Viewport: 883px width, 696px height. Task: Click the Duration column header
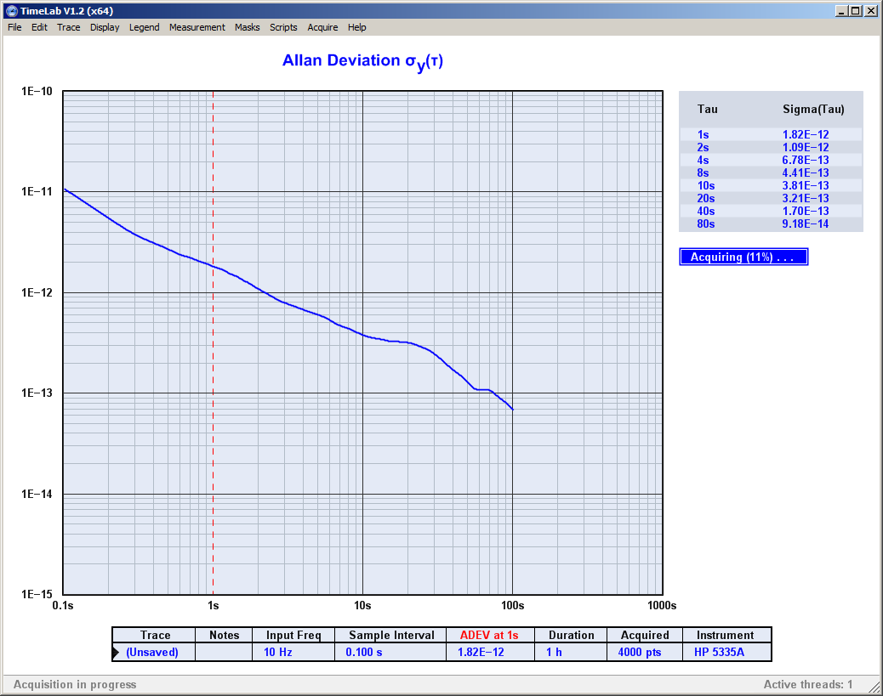(x=571, y=635)
